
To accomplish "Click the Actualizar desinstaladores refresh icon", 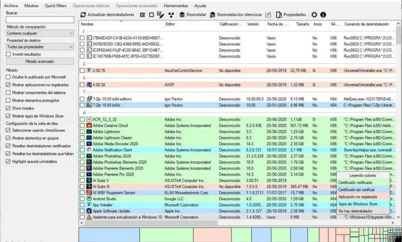I will coord(83,15).
